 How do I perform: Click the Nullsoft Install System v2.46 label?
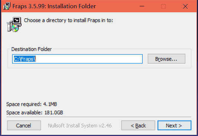coord(80,126)
